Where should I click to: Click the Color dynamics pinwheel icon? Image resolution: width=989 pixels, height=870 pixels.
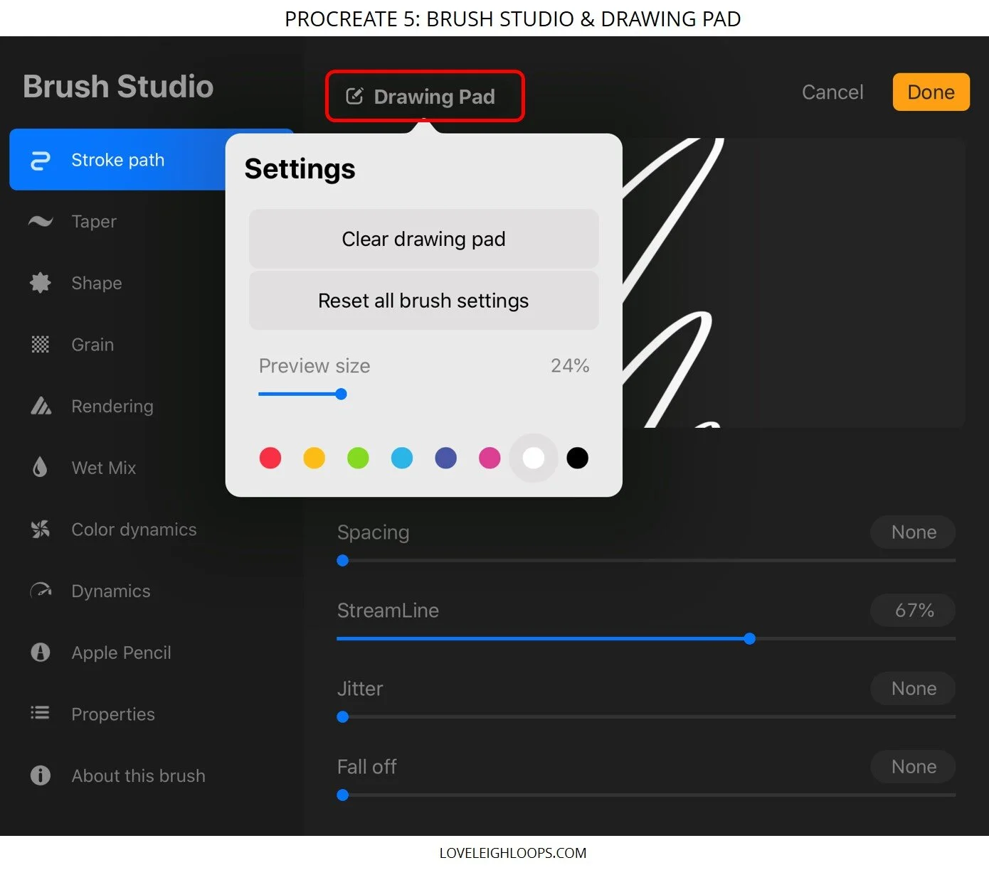[x=41, y=529]
